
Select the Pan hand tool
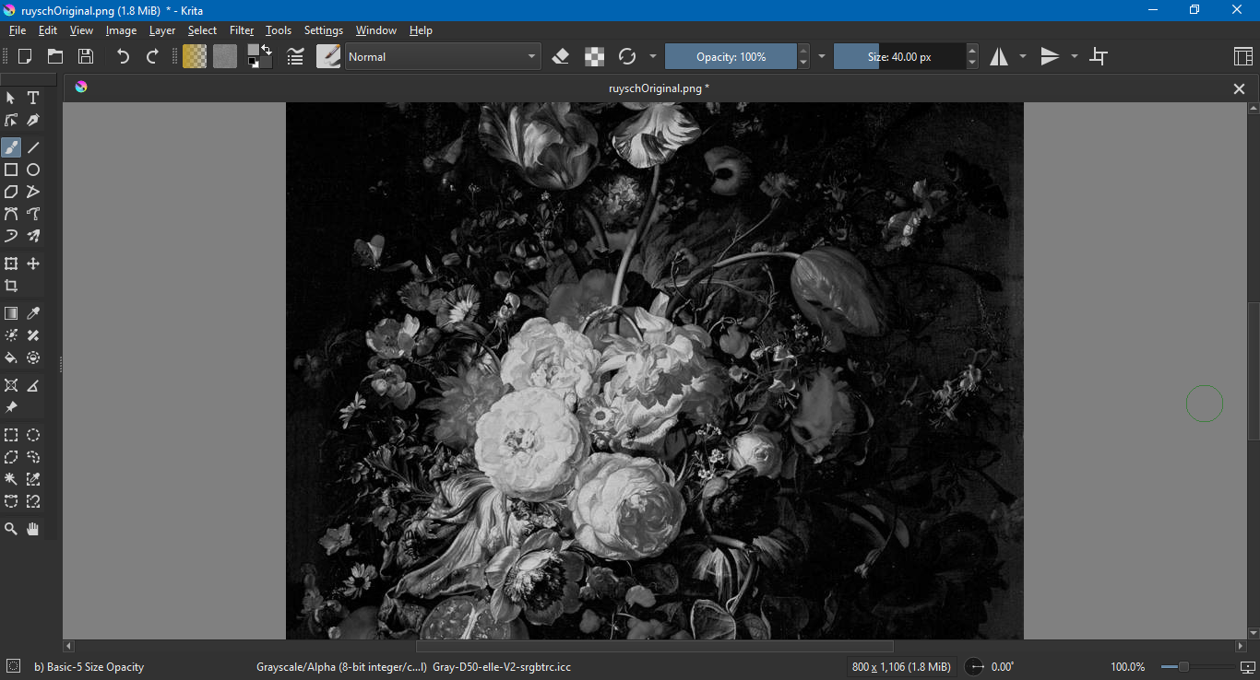33,529
